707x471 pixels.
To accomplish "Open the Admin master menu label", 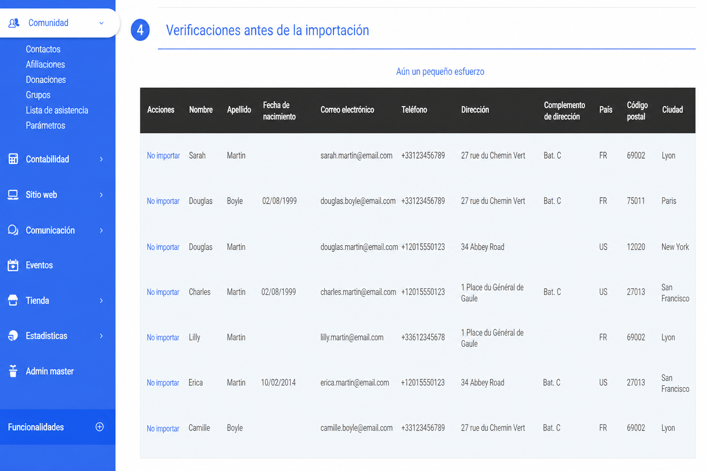I will (x=50, y=371).
